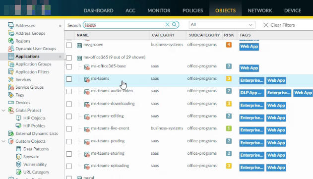Click the ms-groove application icon
This screenshot has width=313, height=179.
pos(79,46)
